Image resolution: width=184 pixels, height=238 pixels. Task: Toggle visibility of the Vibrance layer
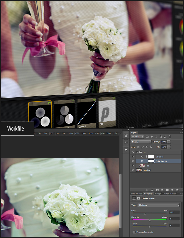133,157
